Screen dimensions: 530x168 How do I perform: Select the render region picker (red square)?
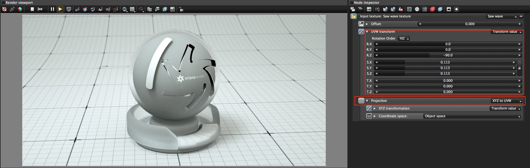click(x=116, y=9)
